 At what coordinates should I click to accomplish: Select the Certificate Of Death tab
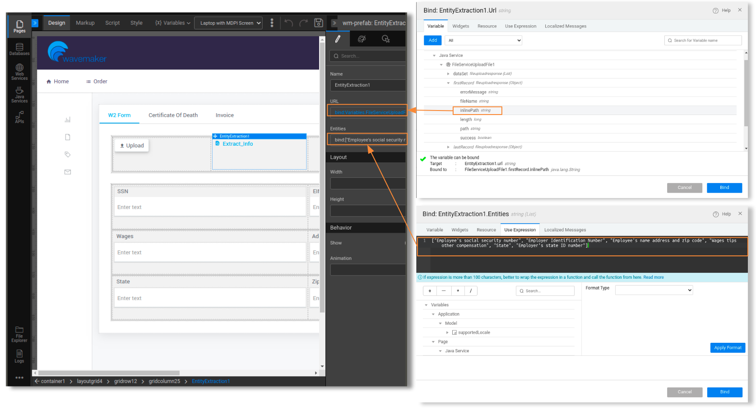pos(173,115)
